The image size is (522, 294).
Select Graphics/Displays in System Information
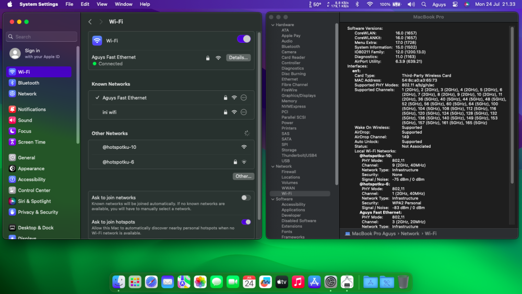tap(298, 96)
